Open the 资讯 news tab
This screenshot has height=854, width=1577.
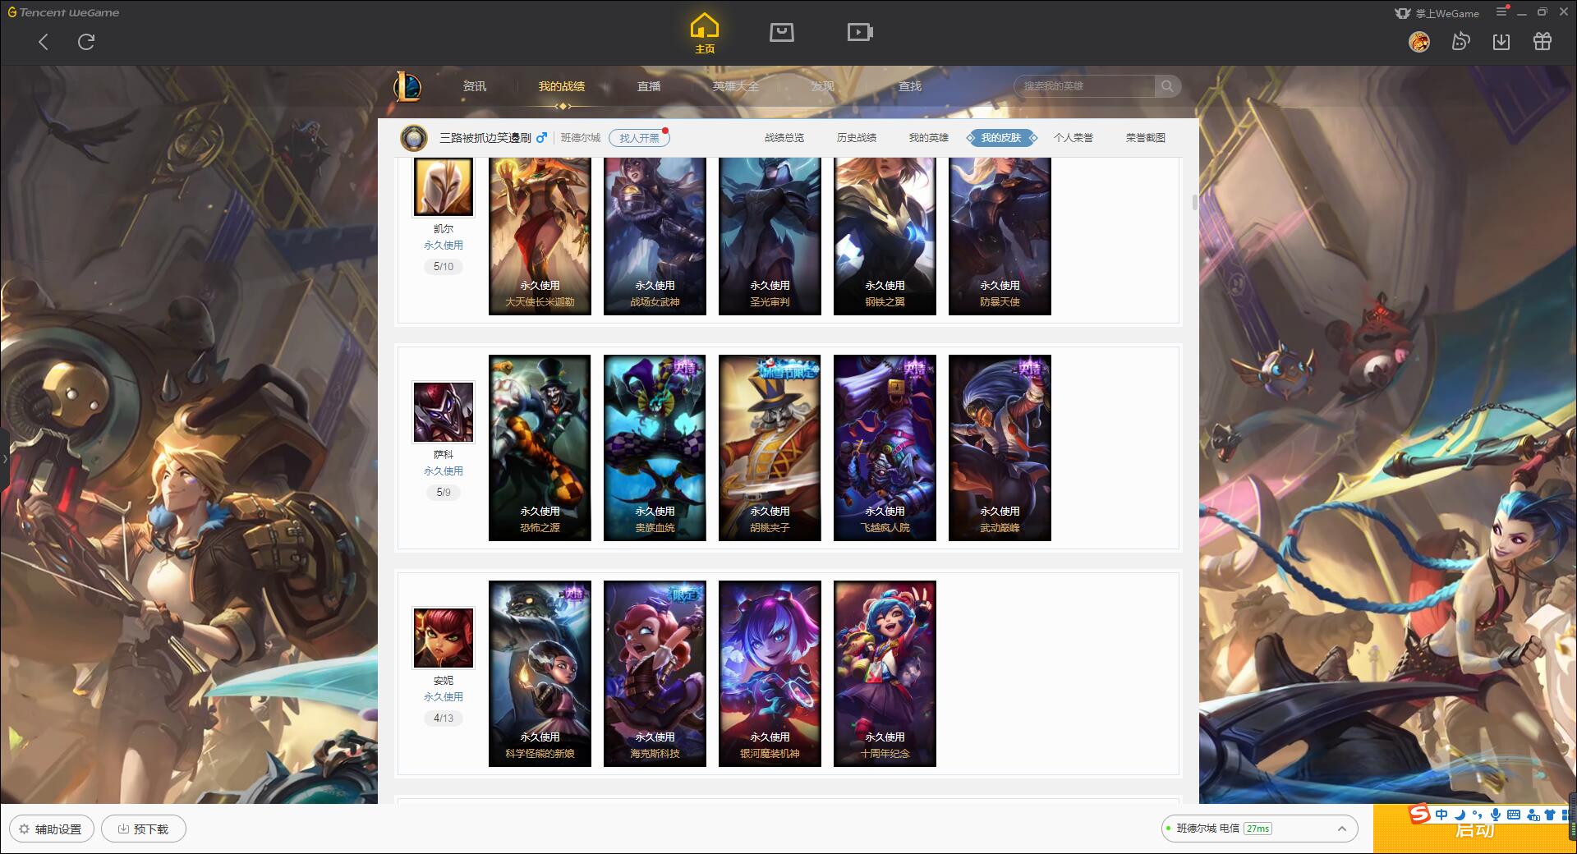click(475, 86)
